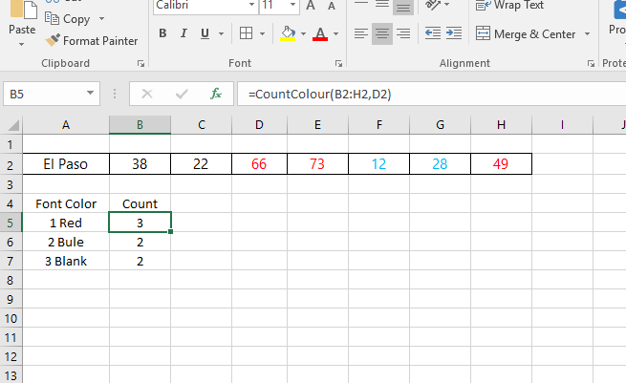This screenshot has width=626, height=383.
Task: Select the Font Color header cell
Action: (66, 203)
